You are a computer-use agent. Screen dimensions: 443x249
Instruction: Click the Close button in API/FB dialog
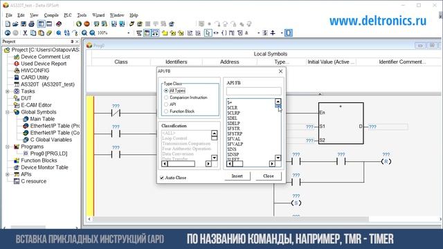[269, 176]
